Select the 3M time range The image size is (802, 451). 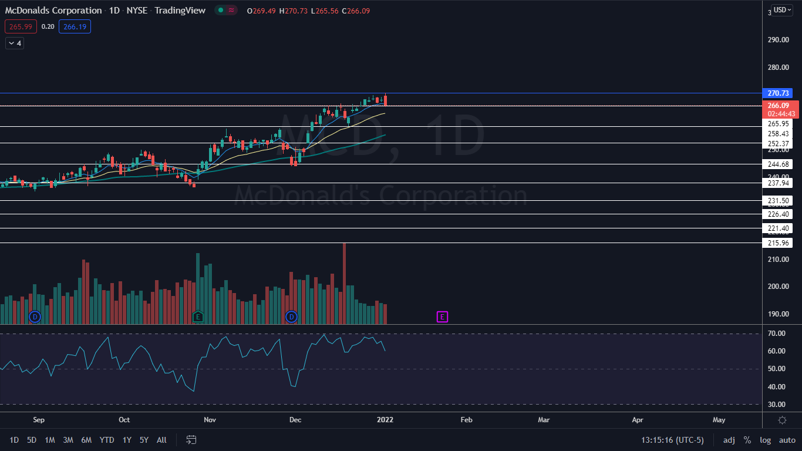click(x=68, y=440)
